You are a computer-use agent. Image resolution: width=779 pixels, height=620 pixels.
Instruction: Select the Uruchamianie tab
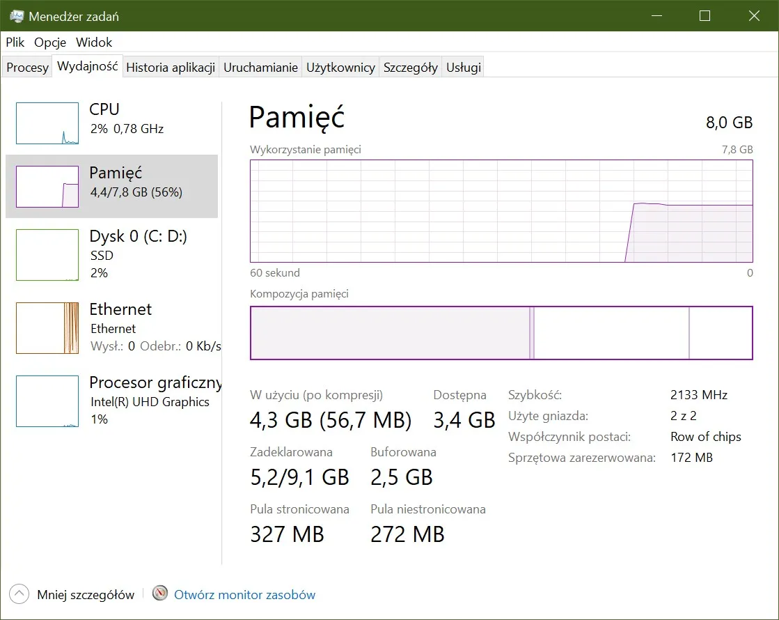[x=260, y=66]
